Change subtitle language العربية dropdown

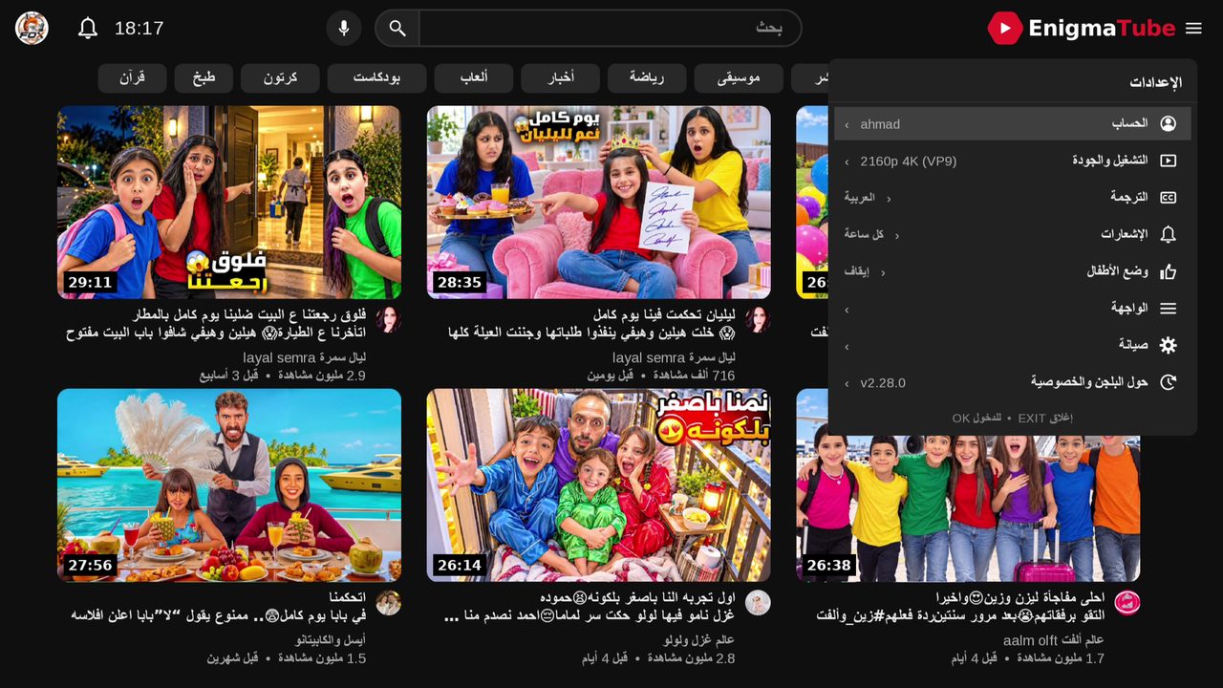pos(866,198)
